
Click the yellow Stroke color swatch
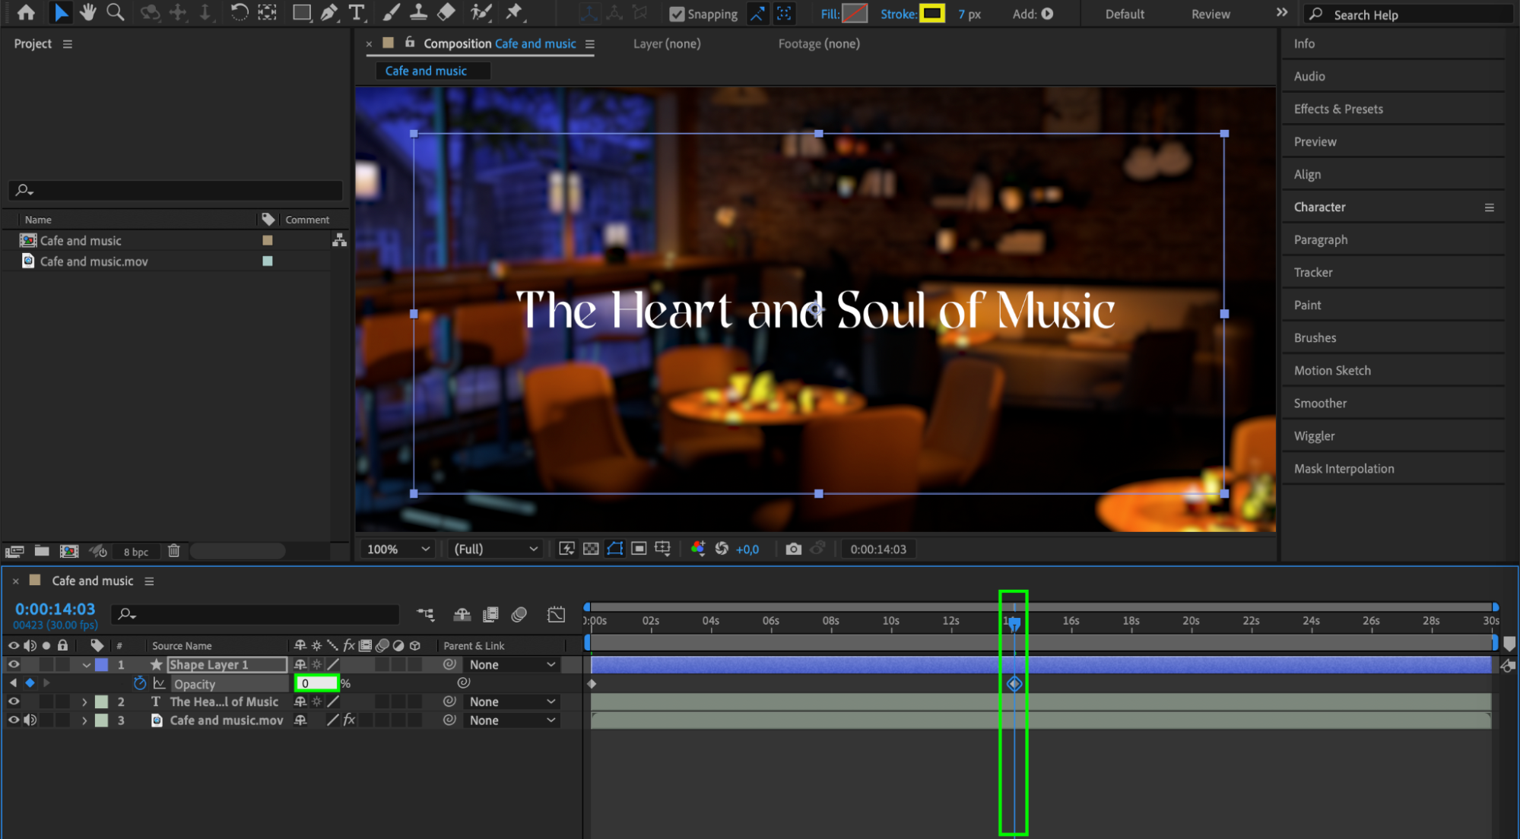click(931, 13)
